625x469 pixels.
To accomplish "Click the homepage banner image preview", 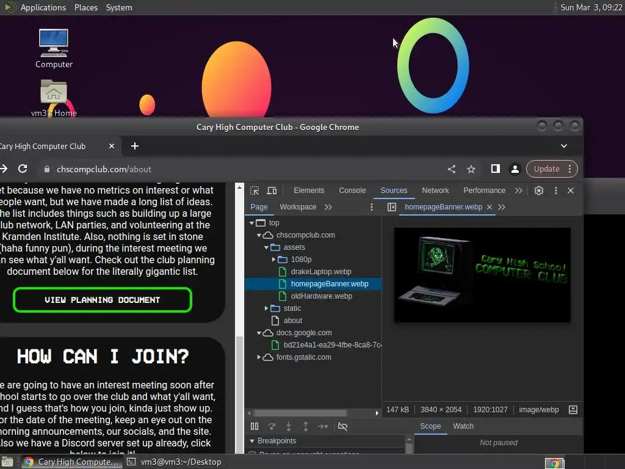I will coord(482,275).
